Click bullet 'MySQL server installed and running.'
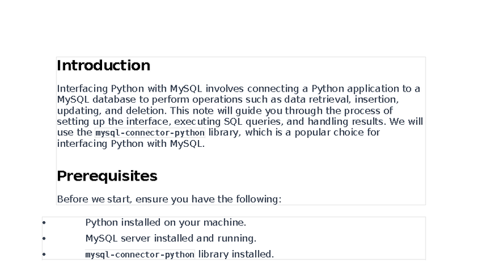 [171, 238]
